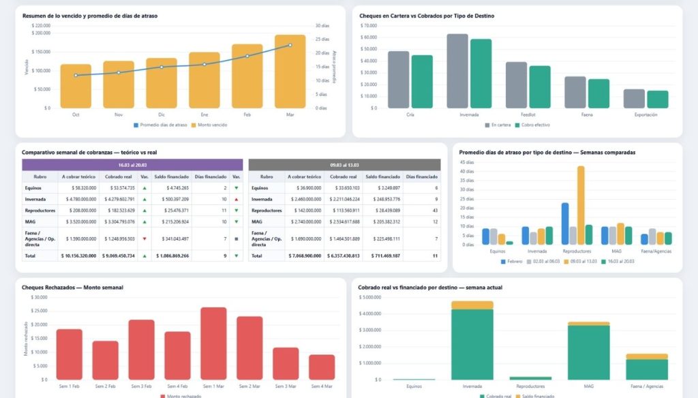Select the purple '16.03 al 20.03' table header
The width and height of the screenshot is (698, 398).
[x=132, y=165]
